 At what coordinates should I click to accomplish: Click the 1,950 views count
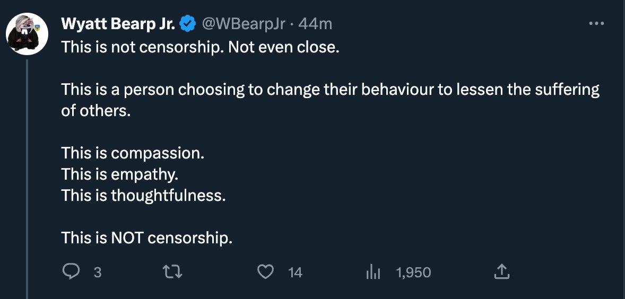click(x=413, y=272)
